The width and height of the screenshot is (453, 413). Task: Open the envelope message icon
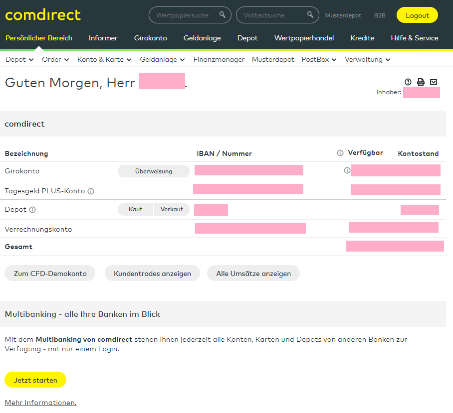(x=434, y=82)
